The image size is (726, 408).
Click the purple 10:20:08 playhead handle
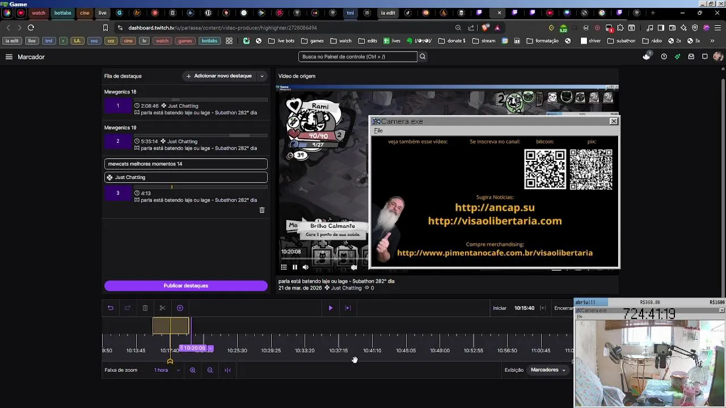[193, 348]
